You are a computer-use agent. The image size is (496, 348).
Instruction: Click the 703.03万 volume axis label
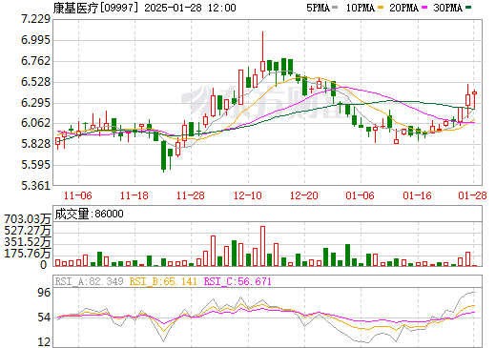(28, 219)
